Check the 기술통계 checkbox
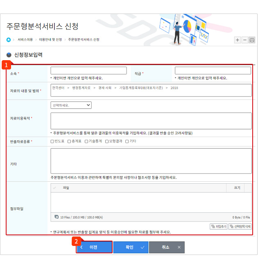This screenshot has height=266, width=258. [x=86, y=141]
